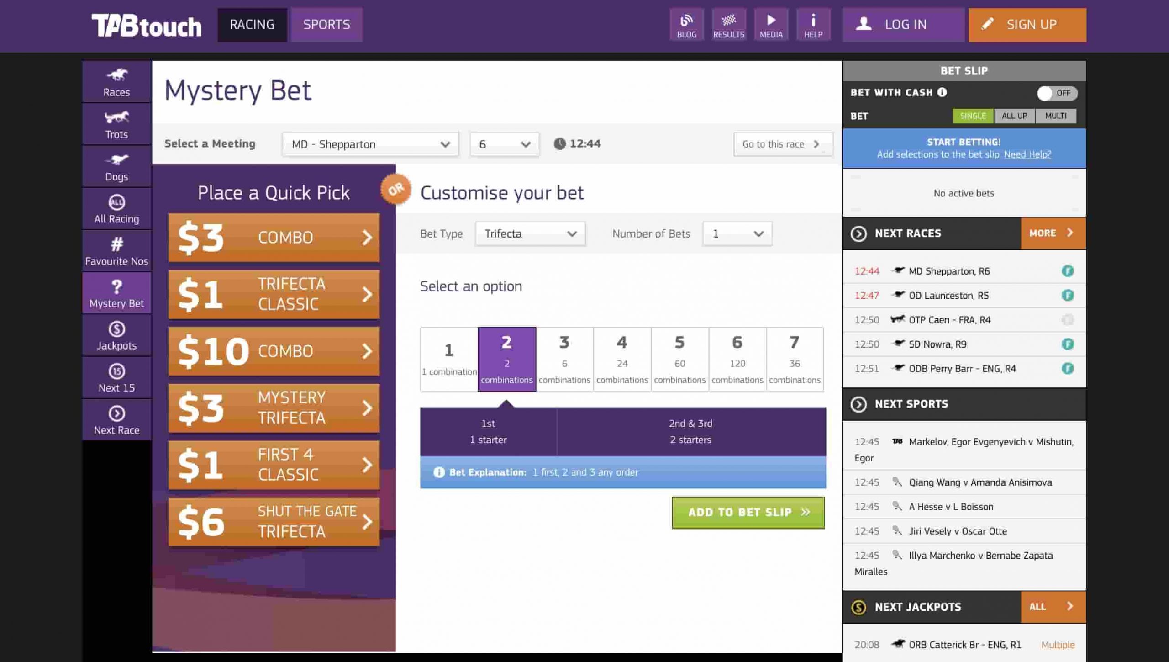Pick the $3 Mystery Trifecta quick pick

[x=274, y=408]
